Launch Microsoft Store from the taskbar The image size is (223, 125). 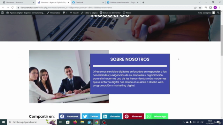[x=68, y=122]
